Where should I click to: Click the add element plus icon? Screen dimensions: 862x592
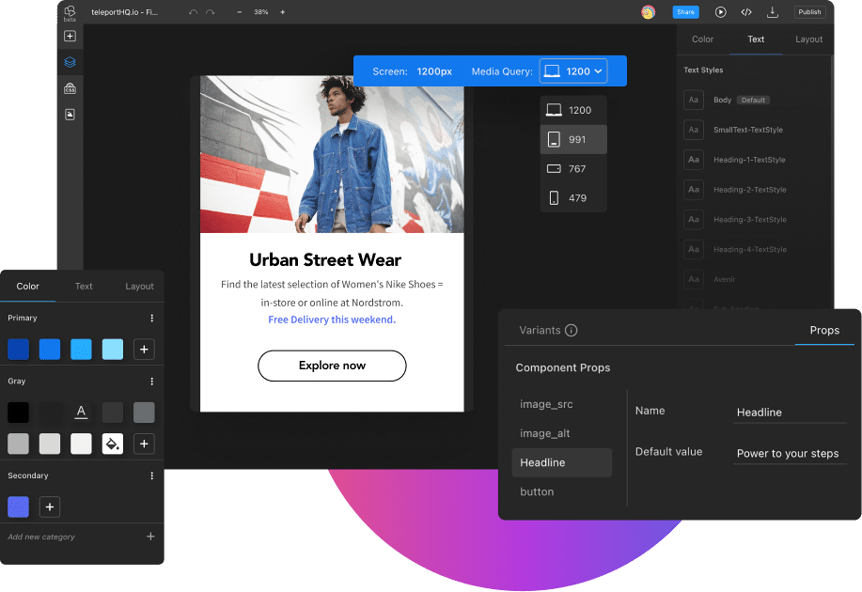pos(70,36)
